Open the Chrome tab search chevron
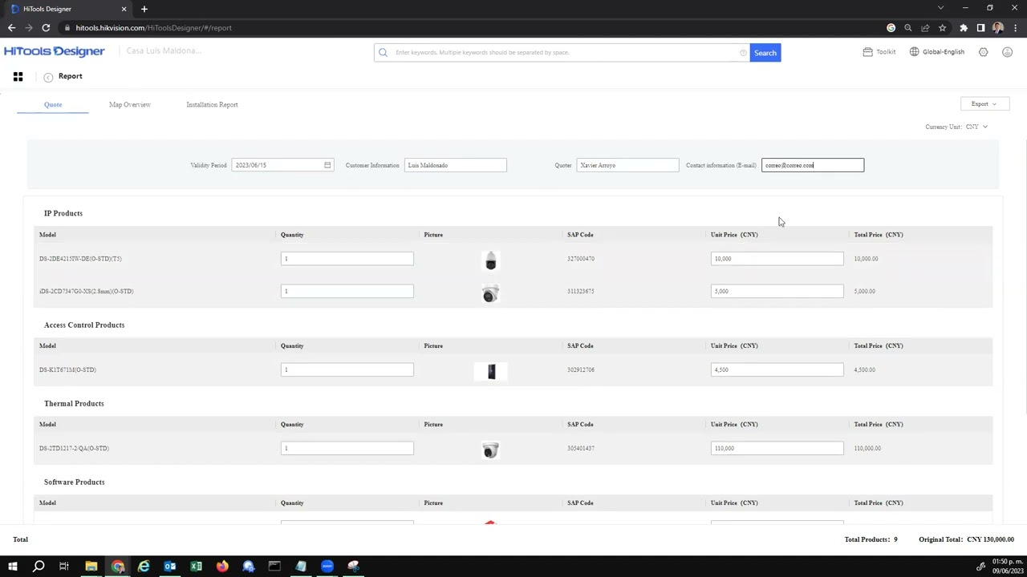This screenshot has height=577, width=1027. click(x=941, y=8)
